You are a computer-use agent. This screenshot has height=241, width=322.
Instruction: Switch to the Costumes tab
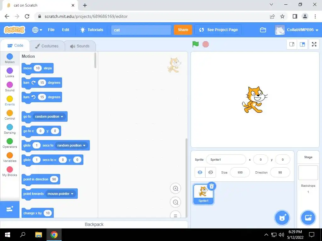(47, 46)
